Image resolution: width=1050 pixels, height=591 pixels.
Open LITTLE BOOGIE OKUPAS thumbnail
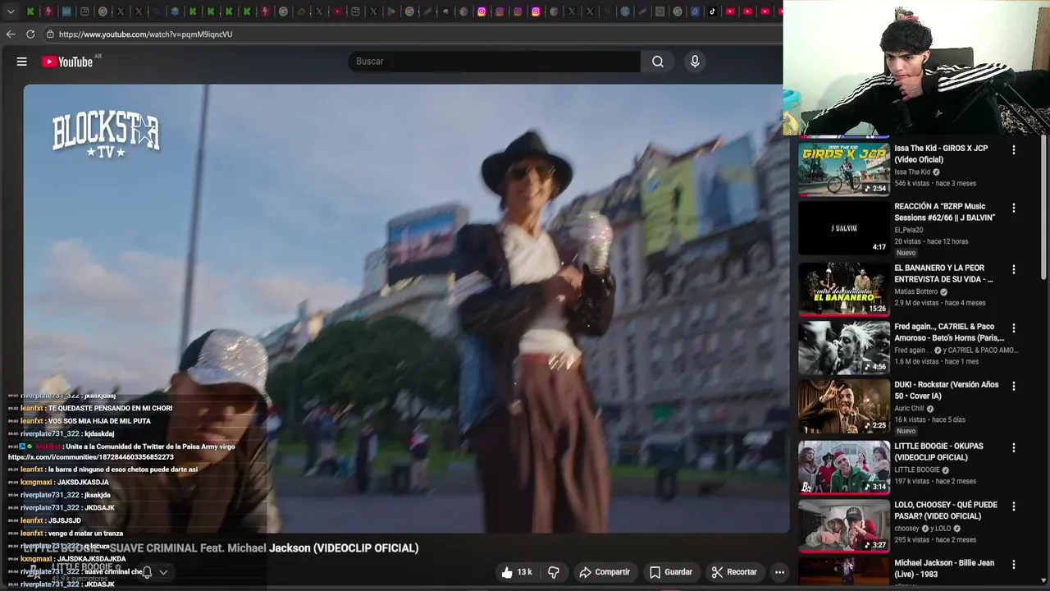coord(844,468)
